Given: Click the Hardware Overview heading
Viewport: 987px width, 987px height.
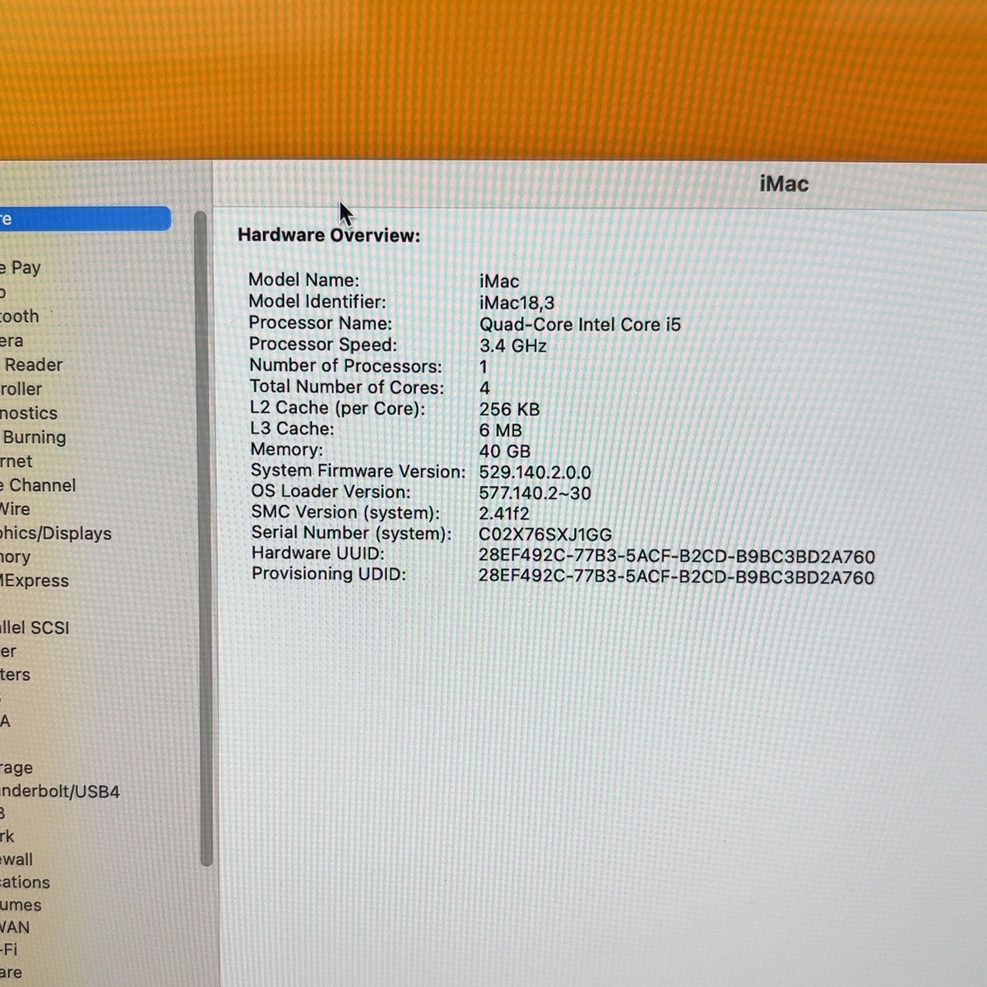Looking at the screenshot, I should point(329,235).
